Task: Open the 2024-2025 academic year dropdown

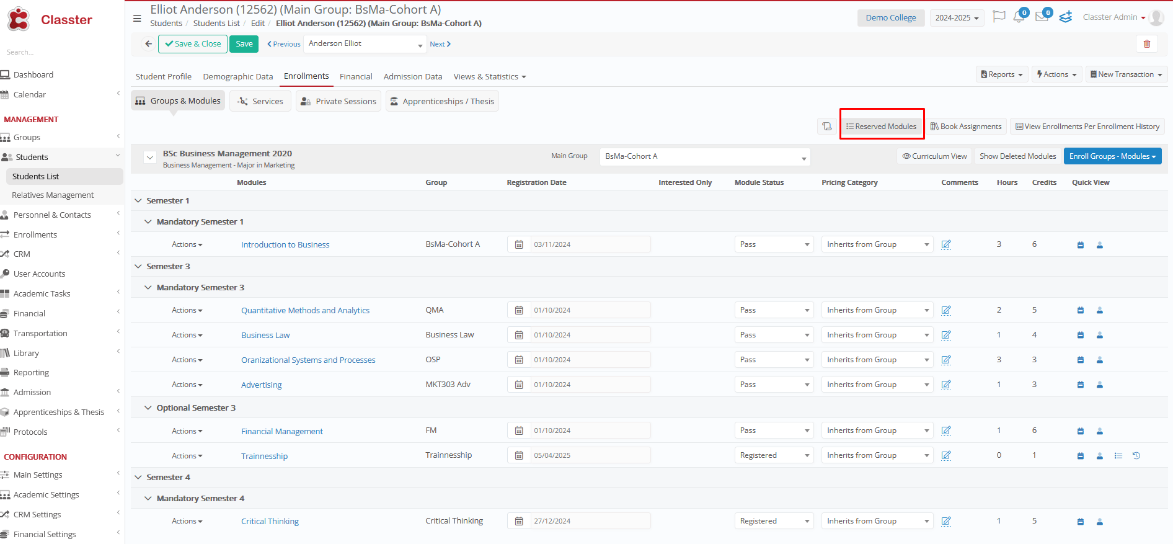Action: [957, 18]
